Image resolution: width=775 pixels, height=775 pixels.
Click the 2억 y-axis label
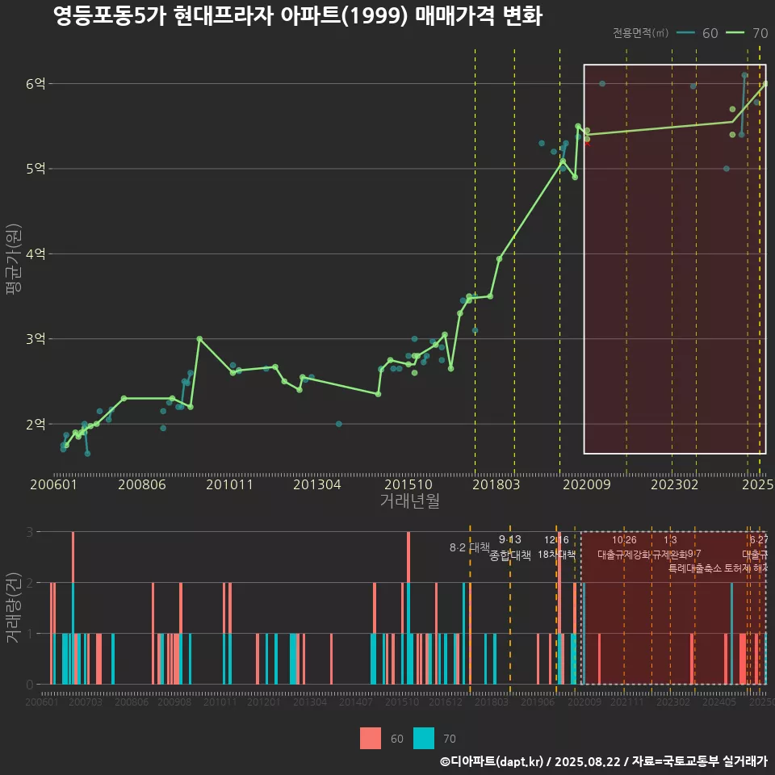(x=36, y=424)
